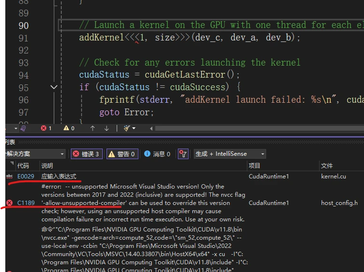Click the nvcc command error description text
The height and width of the screenshot is (272, 364).
point(144,250)
